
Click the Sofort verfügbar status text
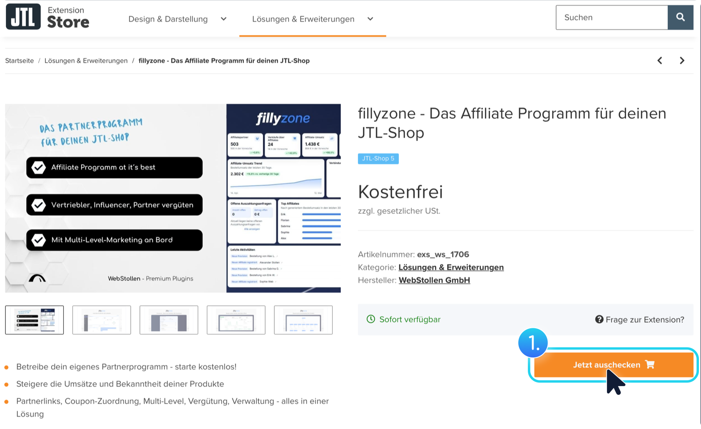(410, 320)
